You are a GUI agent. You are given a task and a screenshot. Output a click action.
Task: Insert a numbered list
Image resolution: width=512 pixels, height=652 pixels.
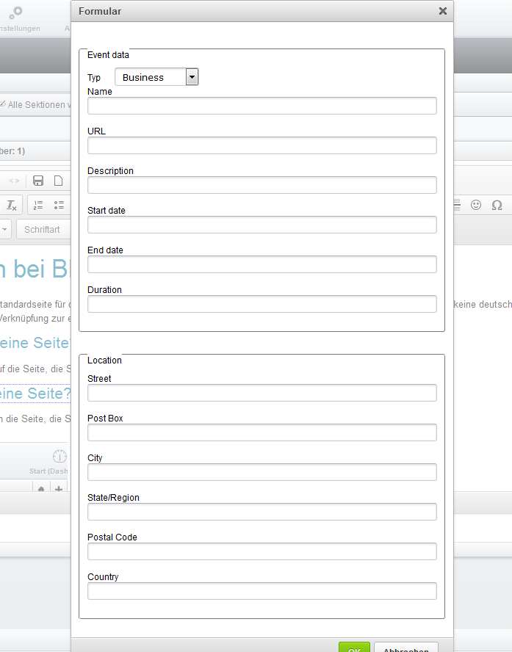pos(38,205)
